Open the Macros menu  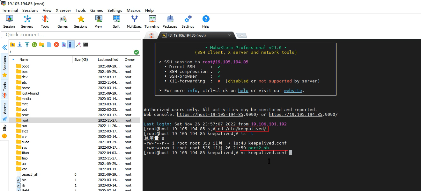pyautogui.click(x=133, y=10)
